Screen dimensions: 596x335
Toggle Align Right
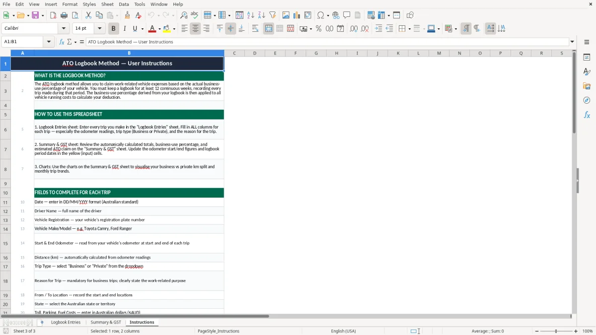[206, 29]
